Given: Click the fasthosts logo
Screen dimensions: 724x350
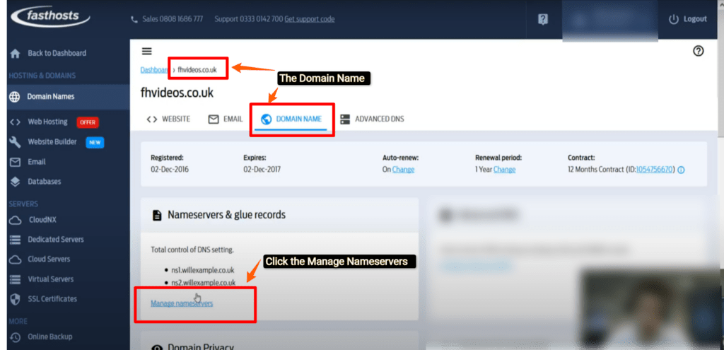Looking at the screenshot, I should (x=51, y=18).
